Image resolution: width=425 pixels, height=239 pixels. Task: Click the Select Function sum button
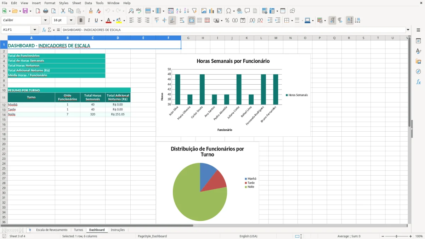[50, 30]
